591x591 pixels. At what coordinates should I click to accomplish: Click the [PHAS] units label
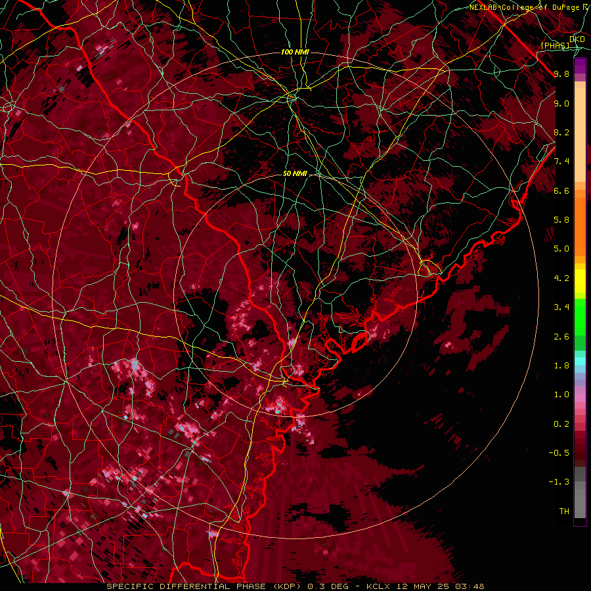tap(555, 45)
